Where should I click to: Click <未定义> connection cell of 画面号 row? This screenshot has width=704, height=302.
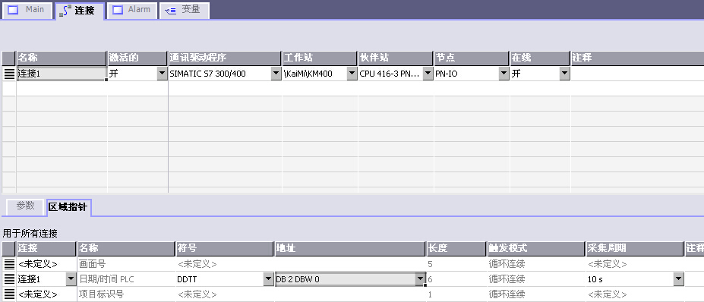click(x=46, y=264)
